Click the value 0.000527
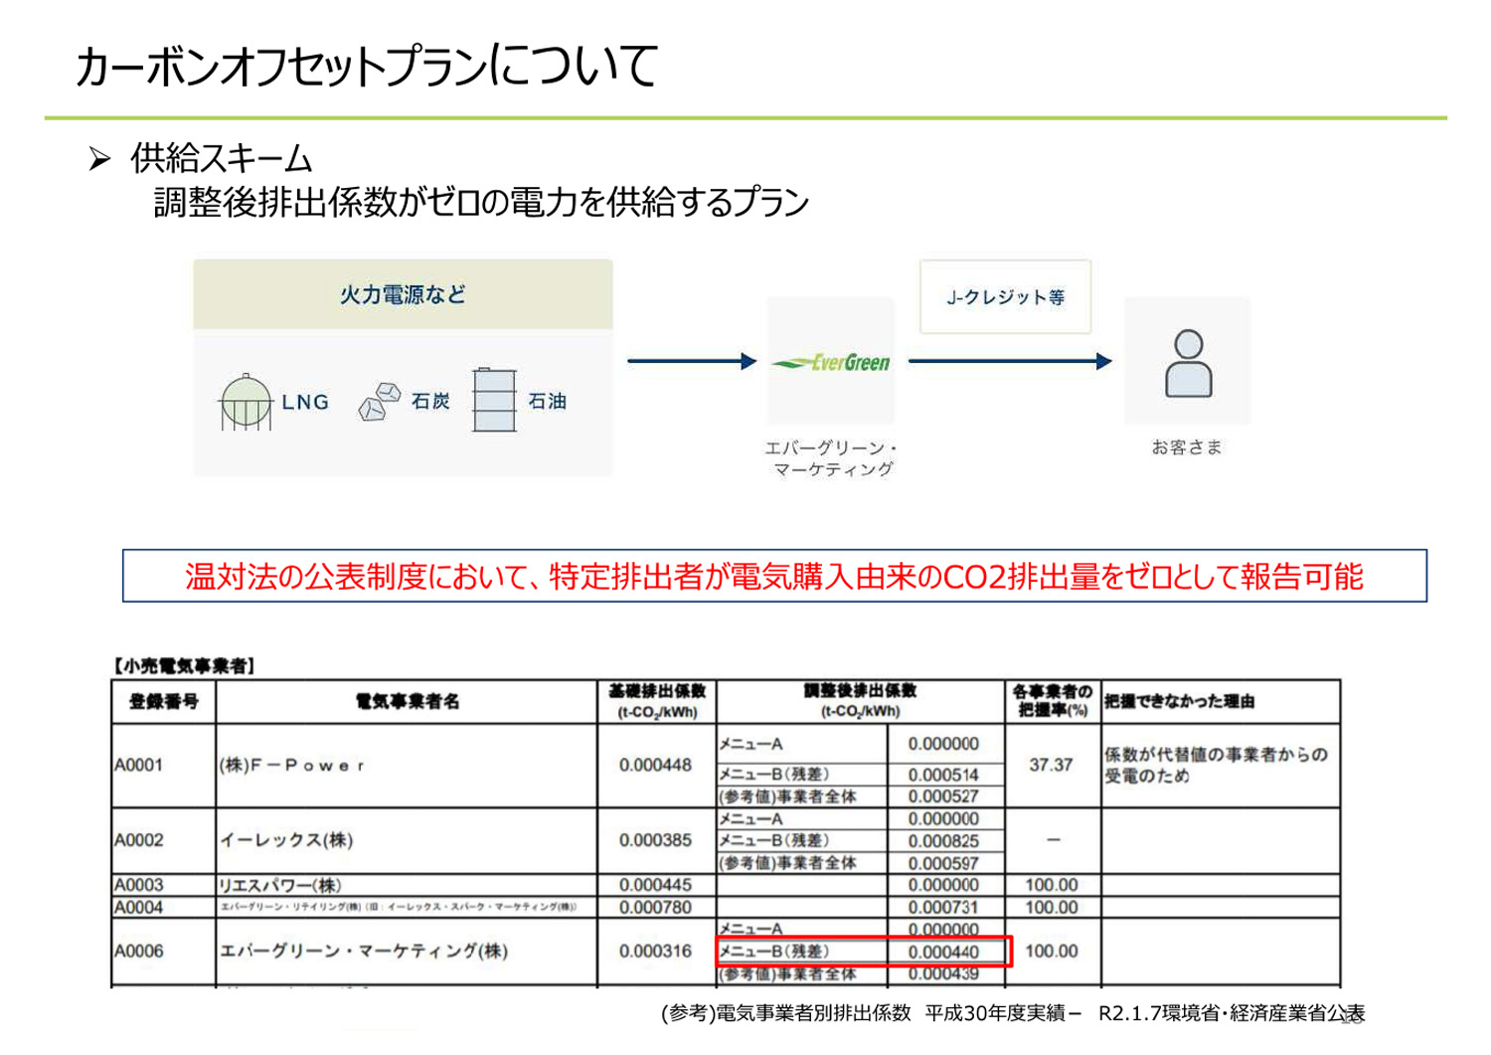 click(943, 796)
